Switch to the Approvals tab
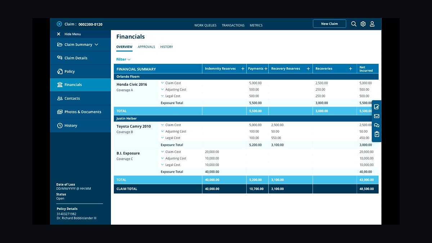The height and width of the screenshot is (243, 432). [146, 47]
